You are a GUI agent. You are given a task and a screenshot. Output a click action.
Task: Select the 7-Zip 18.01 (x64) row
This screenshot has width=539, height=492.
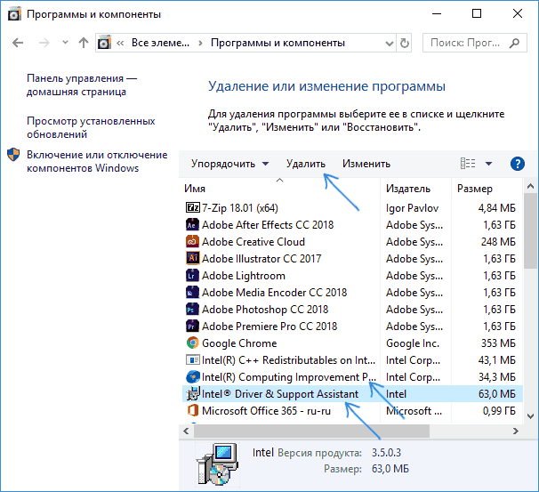coord(352,207)
